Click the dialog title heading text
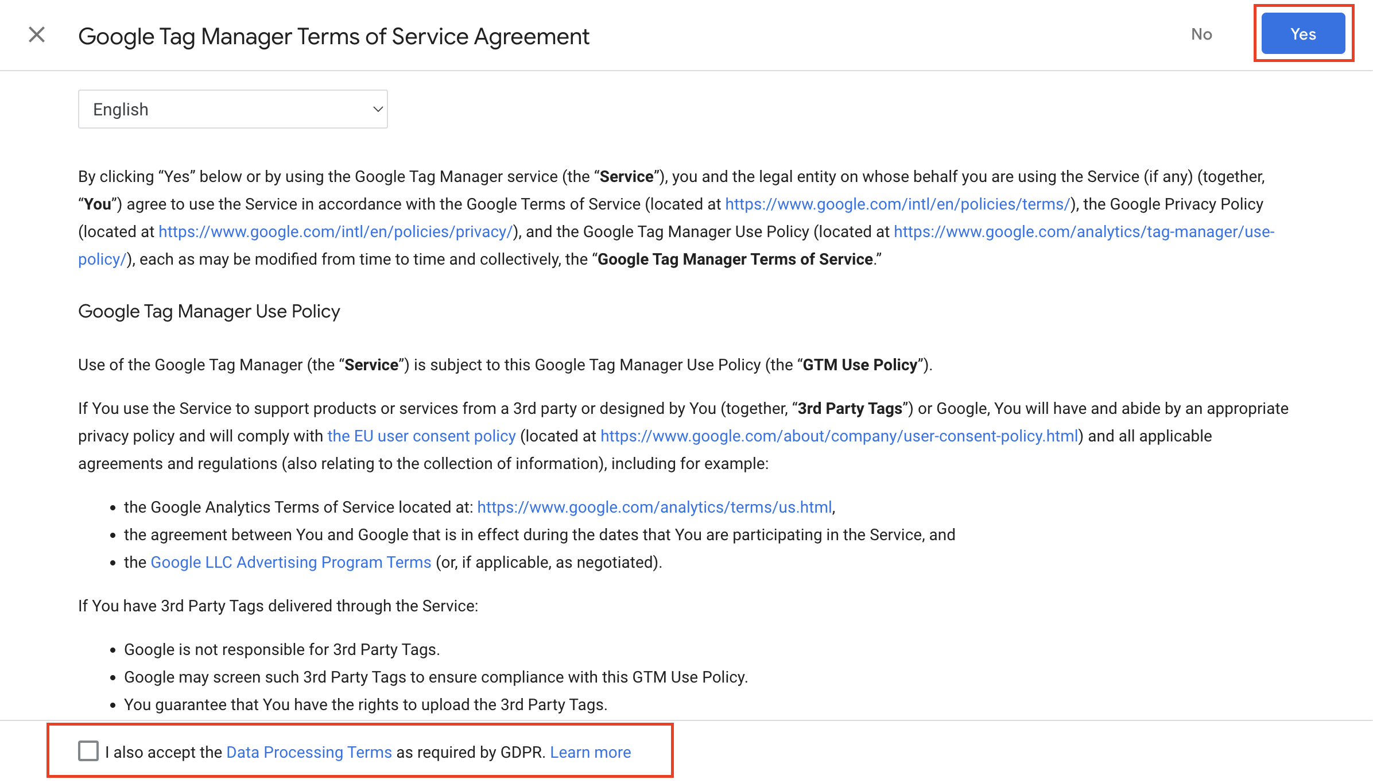 (x=333, y=37)
